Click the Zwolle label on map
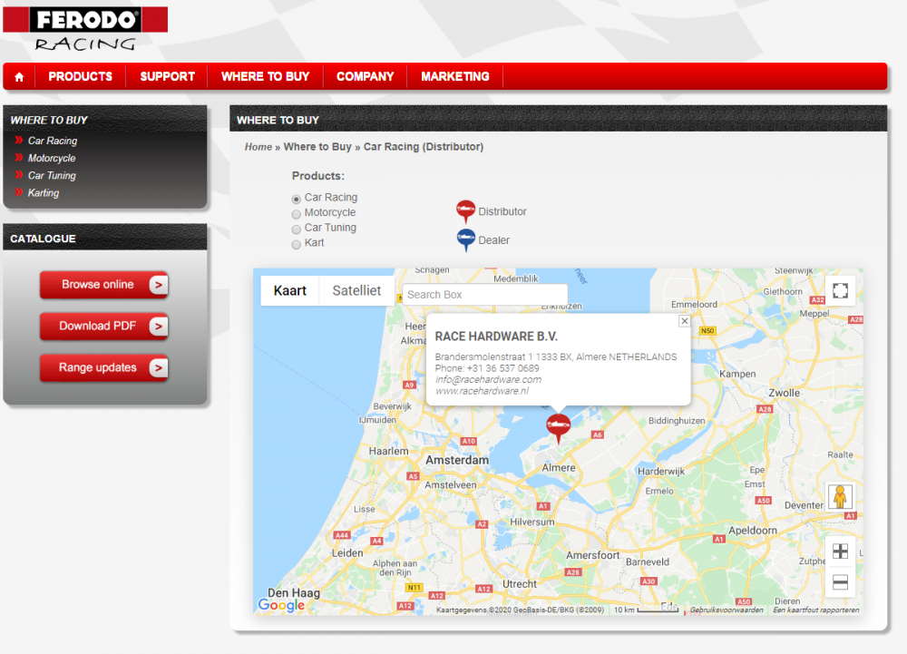907x654 pixels. click(x=785, y=393)
